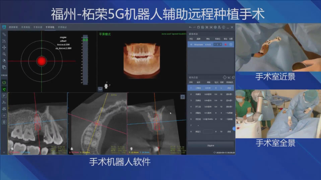Image resolution: width=321 pixels, height=180 pixels.
Task: Click the redo arrow in top toolbar
Action: [194, 27]
